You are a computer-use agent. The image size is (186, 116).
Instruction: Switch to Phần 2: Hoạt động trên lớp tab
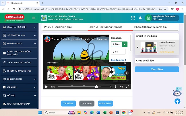coord(105,27)
